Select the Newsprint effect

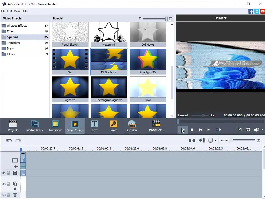click(x=109, y=34)
